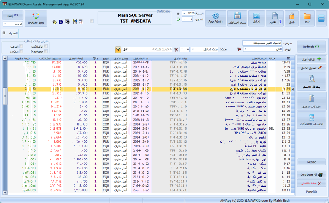Screen dimensions: 329x203
Task: Open the asset card (بطاقة الاصل)
Action: (x=312, y=82)
